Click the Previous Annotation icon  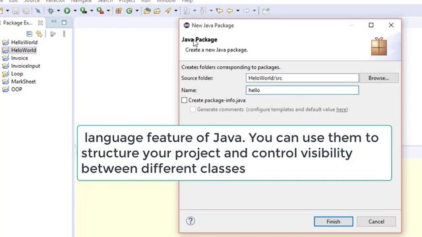(203, 11)
